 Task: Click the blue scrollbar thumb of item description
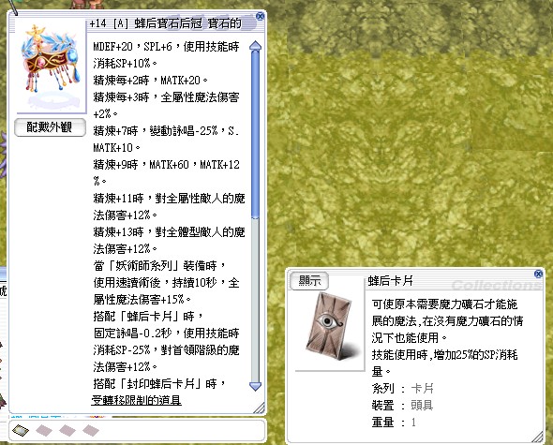pyautogui.click(x=255, y=135)
